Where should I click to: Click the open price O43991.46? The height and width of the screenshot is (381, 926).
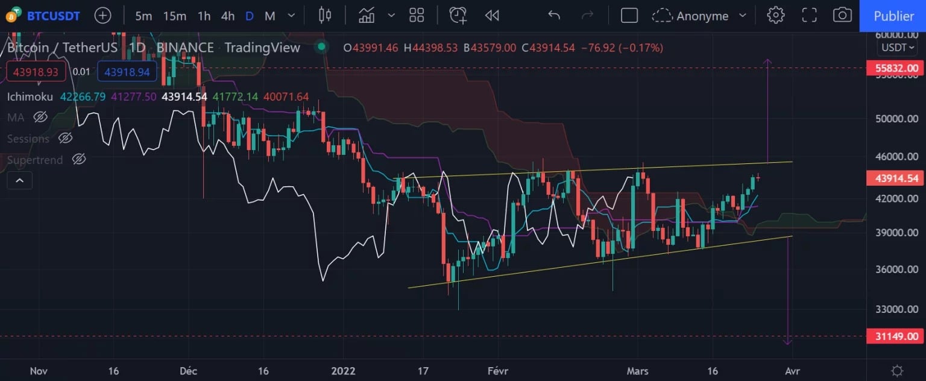(371, 48)
